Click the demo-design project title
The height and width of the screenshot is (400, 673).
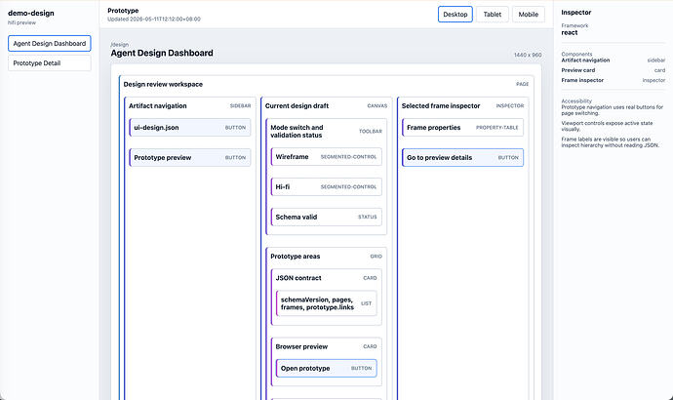tap(31, 13)
